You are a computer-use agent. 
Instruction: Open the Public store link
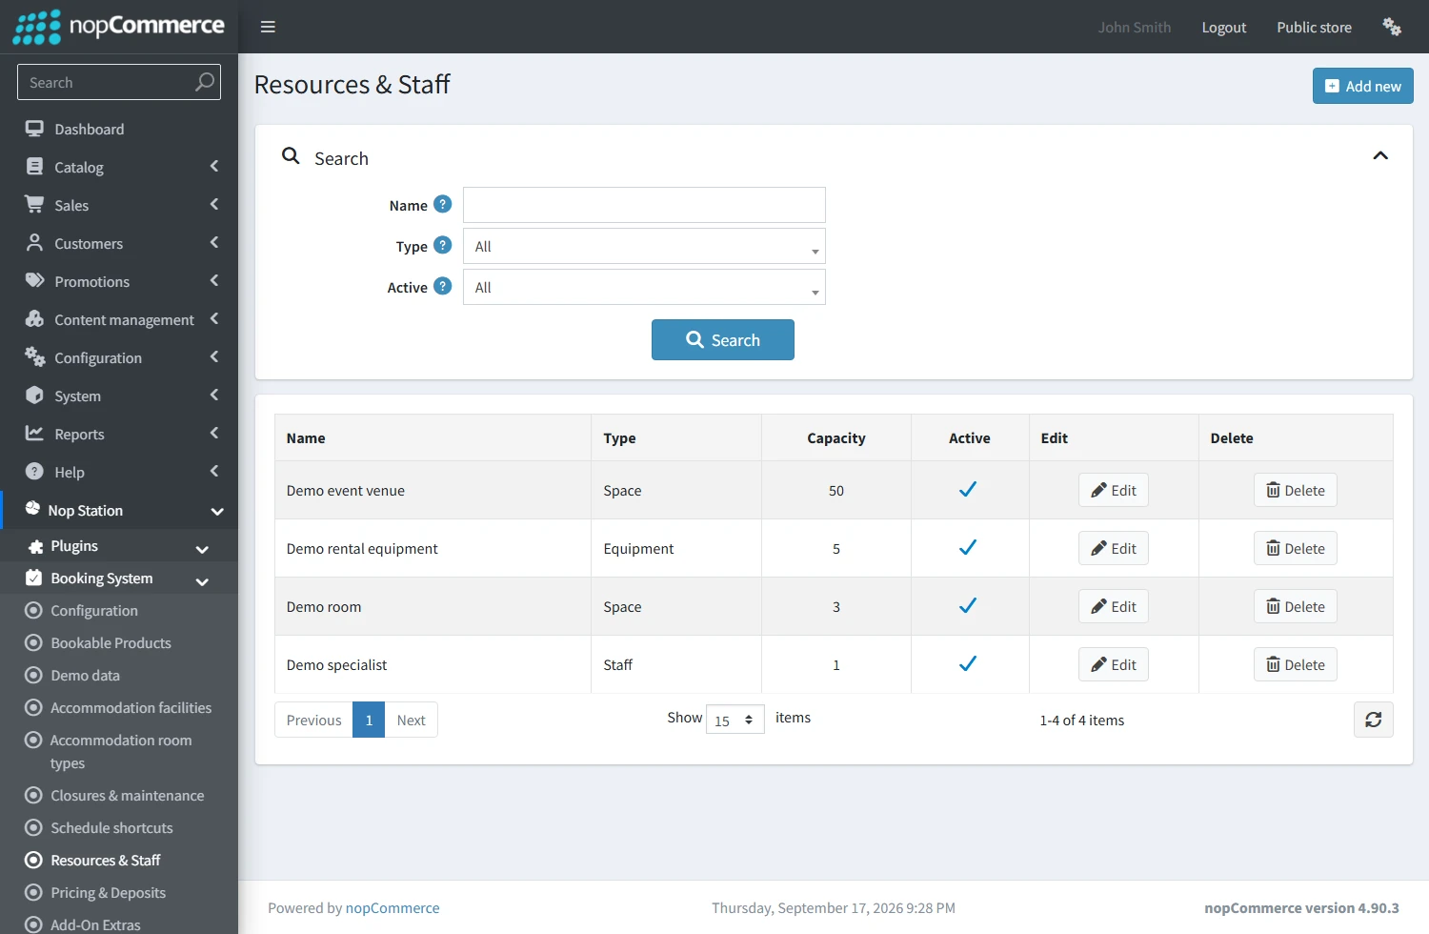1314,28
